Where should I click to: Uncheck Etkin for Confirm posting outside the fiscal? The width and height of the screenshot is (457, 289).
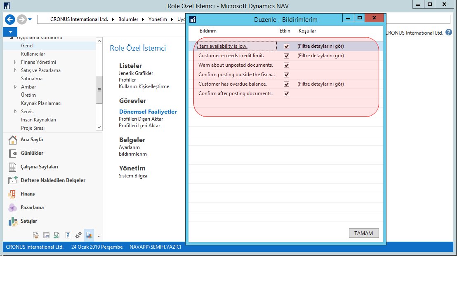coord(287,75)
